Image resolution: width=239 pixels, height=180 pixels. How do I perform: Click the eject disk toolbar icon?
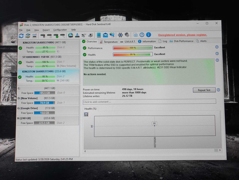pyautogui.click(x=77, y=35)
